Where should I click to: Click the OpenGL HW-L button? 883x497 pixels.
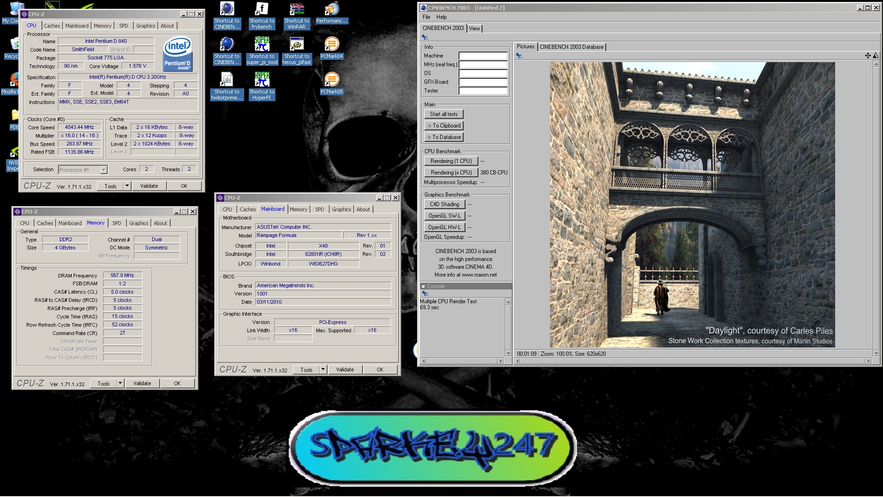[x=444, y=227]
